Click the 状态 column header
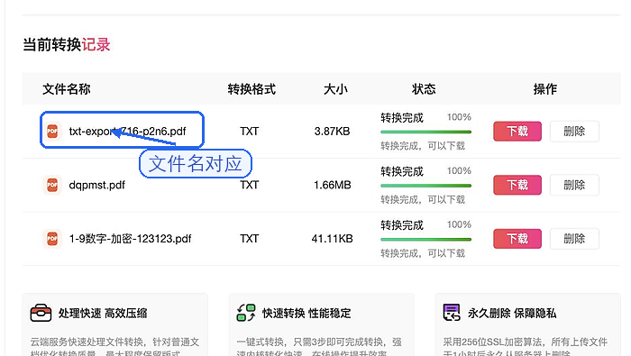 point(424,89)
